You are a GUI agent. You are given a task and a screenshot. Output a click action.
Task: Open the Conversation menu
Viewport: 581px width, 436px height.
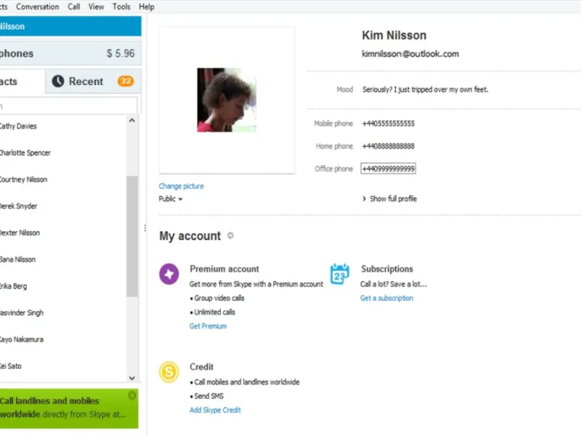[38, 7]
